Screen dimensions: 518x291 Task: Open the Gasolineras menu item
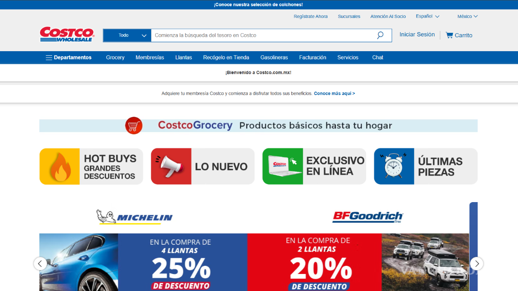(x=274, y=57)
